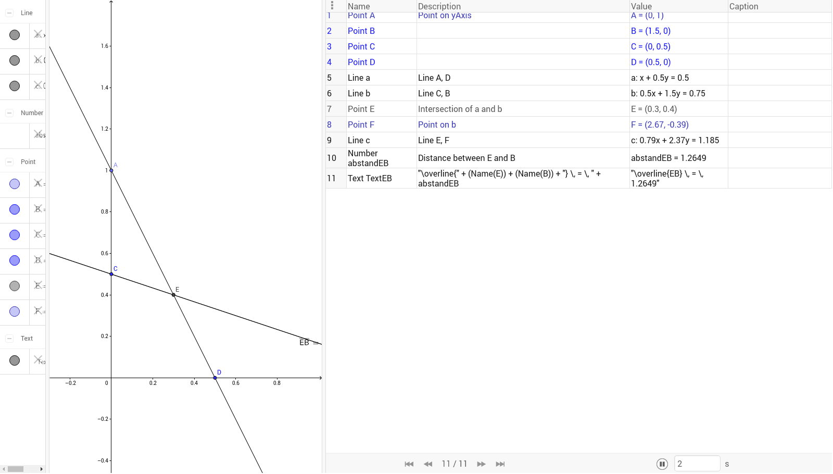The height and width of the screenshot is (474, 833).
Task: Select the Point B protocol row name
Action: [361, 31]
